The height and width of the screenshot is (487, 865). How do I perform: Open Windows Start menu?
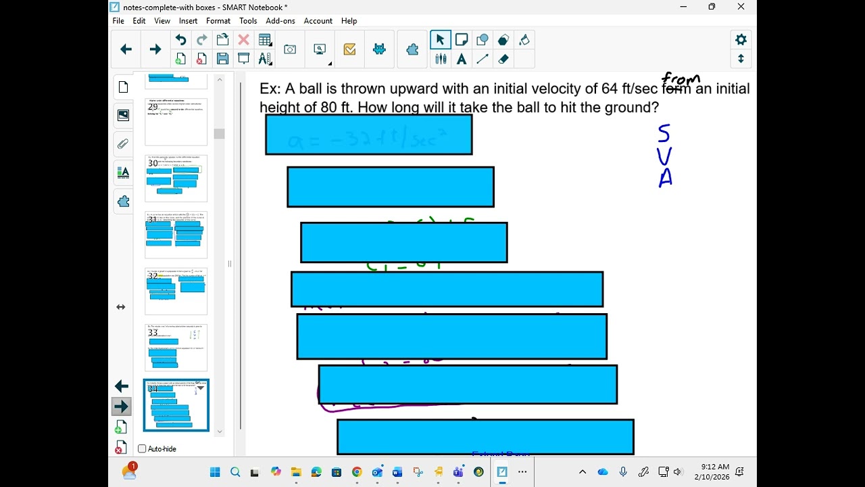[215, 472]
